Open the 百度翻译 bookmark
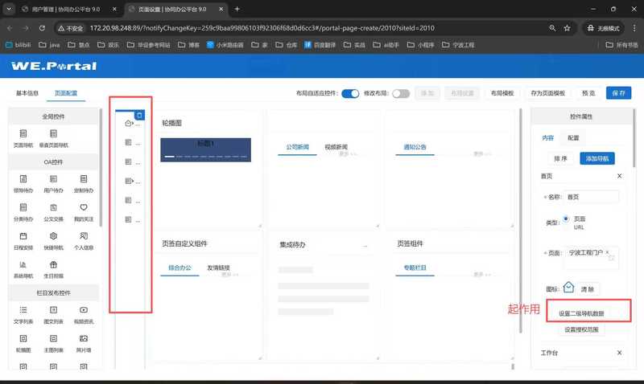 tap(320, 45)
